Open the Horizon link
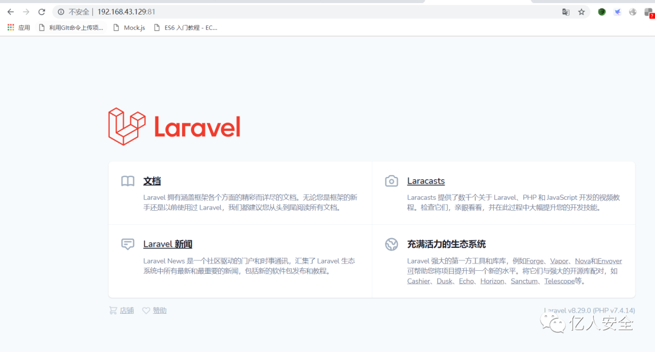 (492, 281)
